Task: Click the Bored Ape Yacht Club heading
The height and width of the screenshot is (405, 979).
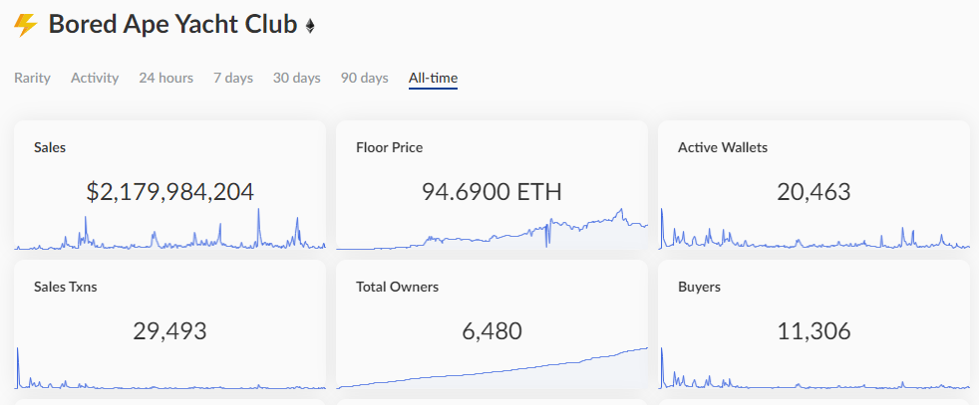Action: [x=172, y=25]
